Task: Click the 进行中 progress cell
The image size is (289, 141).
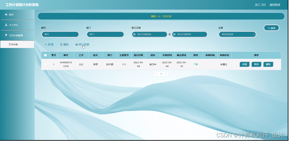Action: pyautogui.click(x=153, y=64)
